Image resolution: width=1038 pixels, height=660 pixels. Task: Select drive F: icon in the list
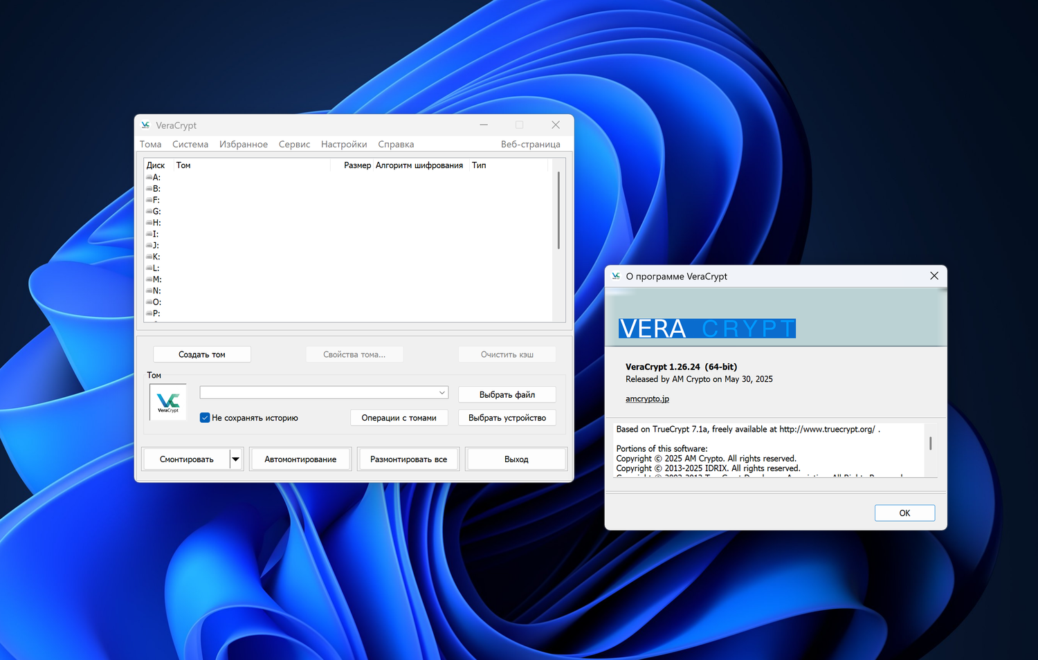click(149, 200)
